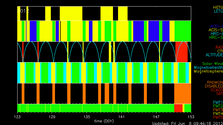The height and width of the screenshot is (125, 223).
Task: Click the large orange RADMON disabled block
Action: [x=183, y=93]
